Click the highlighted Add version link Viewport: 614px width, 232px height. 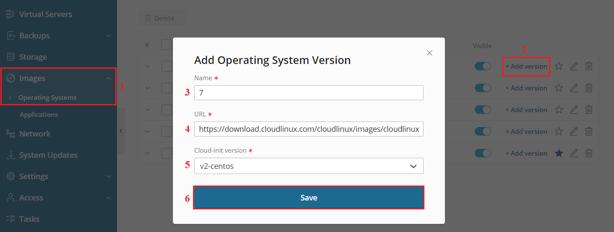526,66
